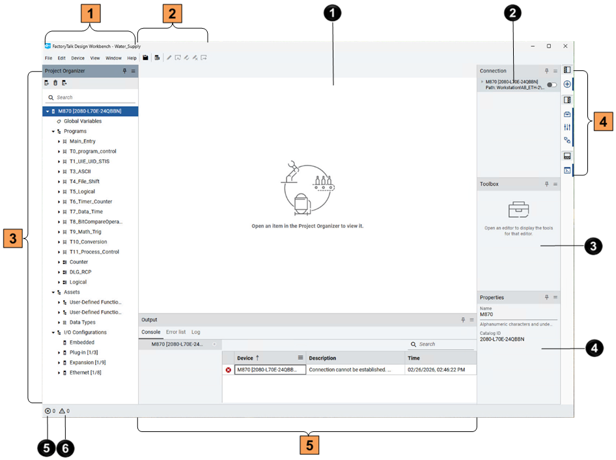Image resolution: width=616 pixels, height=460 pixels.
Task: Pin the Project Organizer panel
Action: click(x=124, y=71)
